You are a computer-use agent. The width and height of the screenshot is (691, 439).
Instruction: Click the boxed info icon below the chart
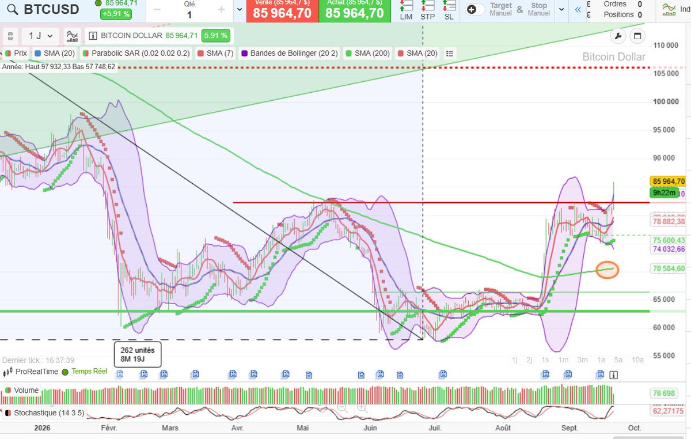pos(613,374)
